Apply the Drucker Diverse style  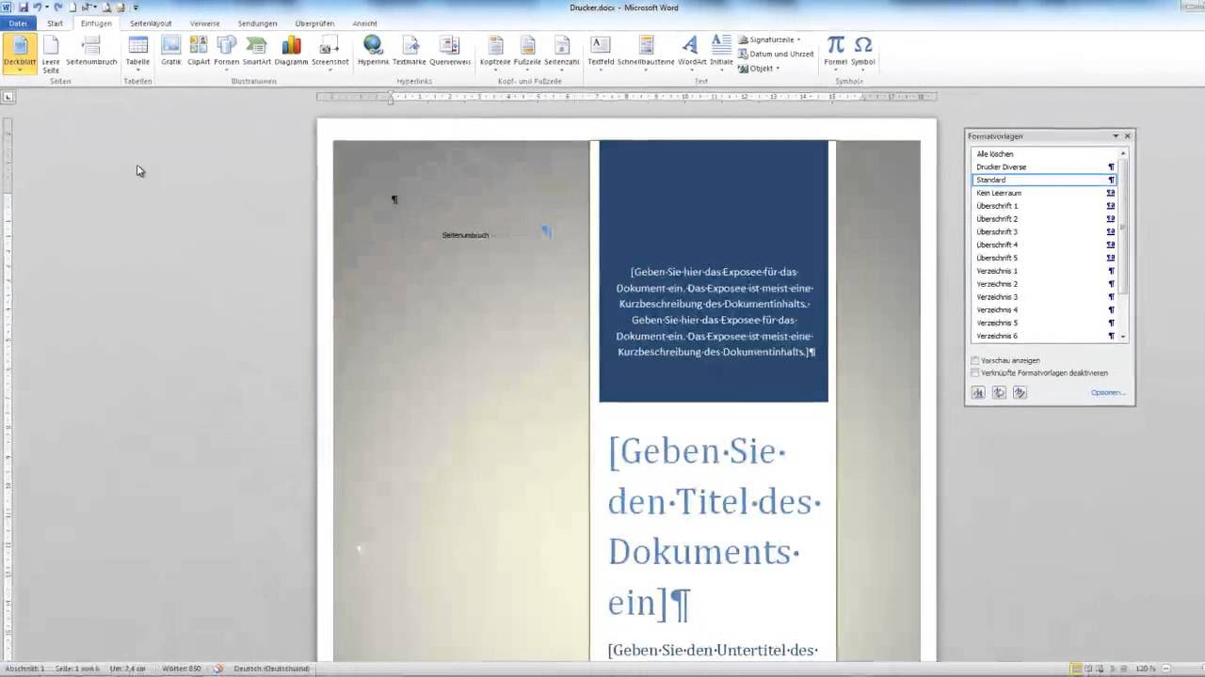pos(1044,166)
